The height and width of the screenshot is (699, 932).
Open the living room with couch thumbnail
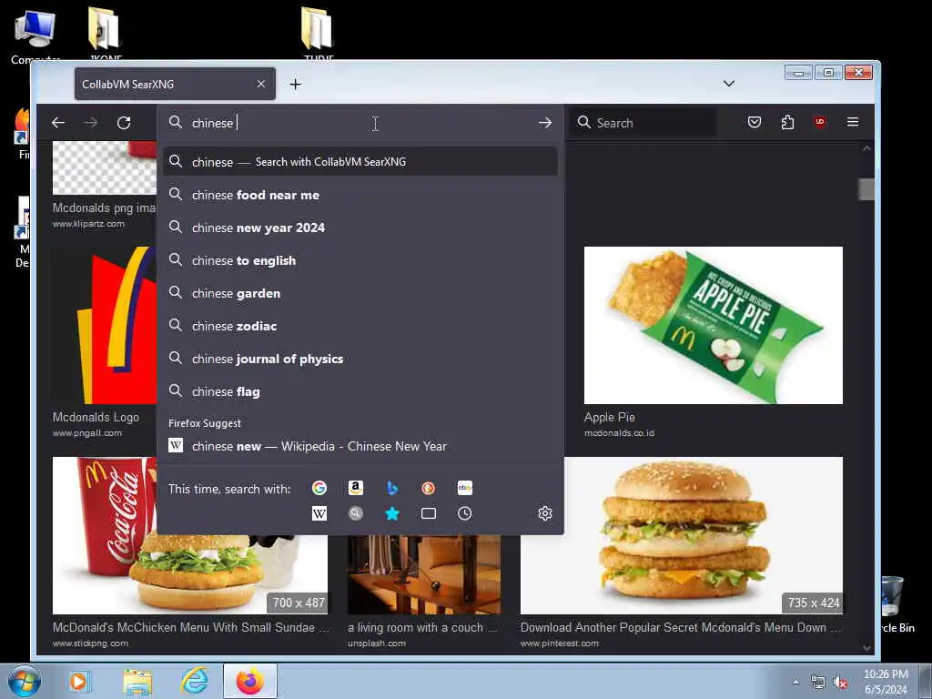click(x=424, y=574)
